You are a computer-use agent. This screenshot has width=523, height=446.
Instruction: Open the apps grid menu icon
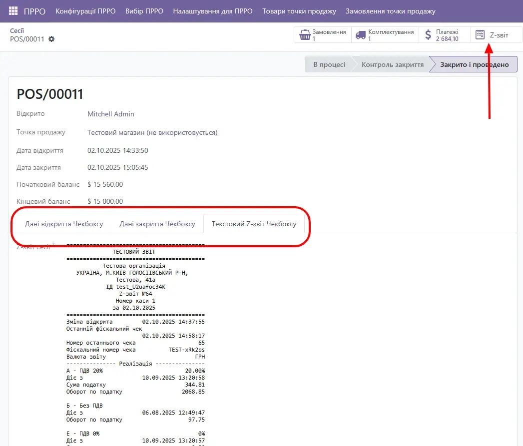pos(13,11)
